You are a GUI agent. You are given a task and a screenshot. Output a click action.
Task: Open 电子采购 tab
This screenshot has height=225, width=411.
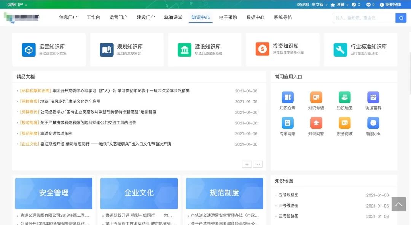tap(228, 17)
